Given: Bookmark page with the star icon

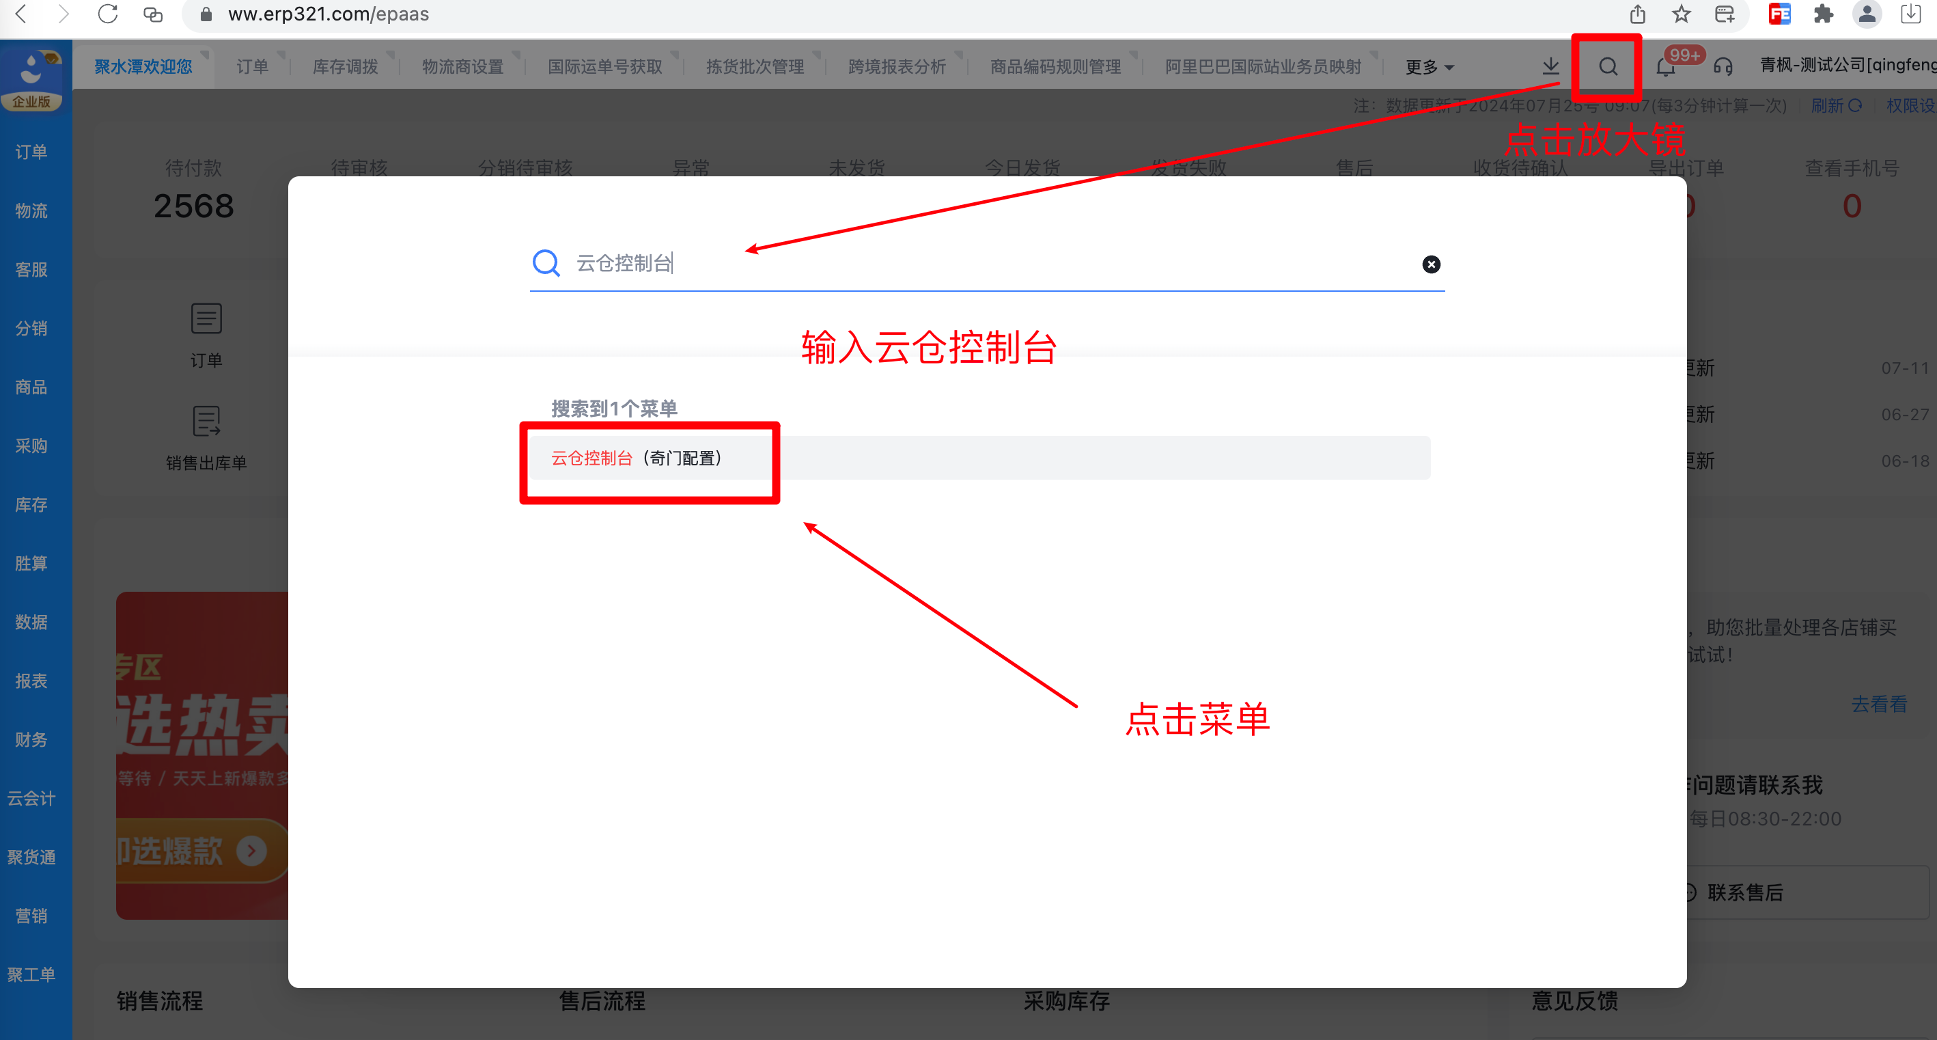Looking at the screenshot, I should [x=1682, y=14].
